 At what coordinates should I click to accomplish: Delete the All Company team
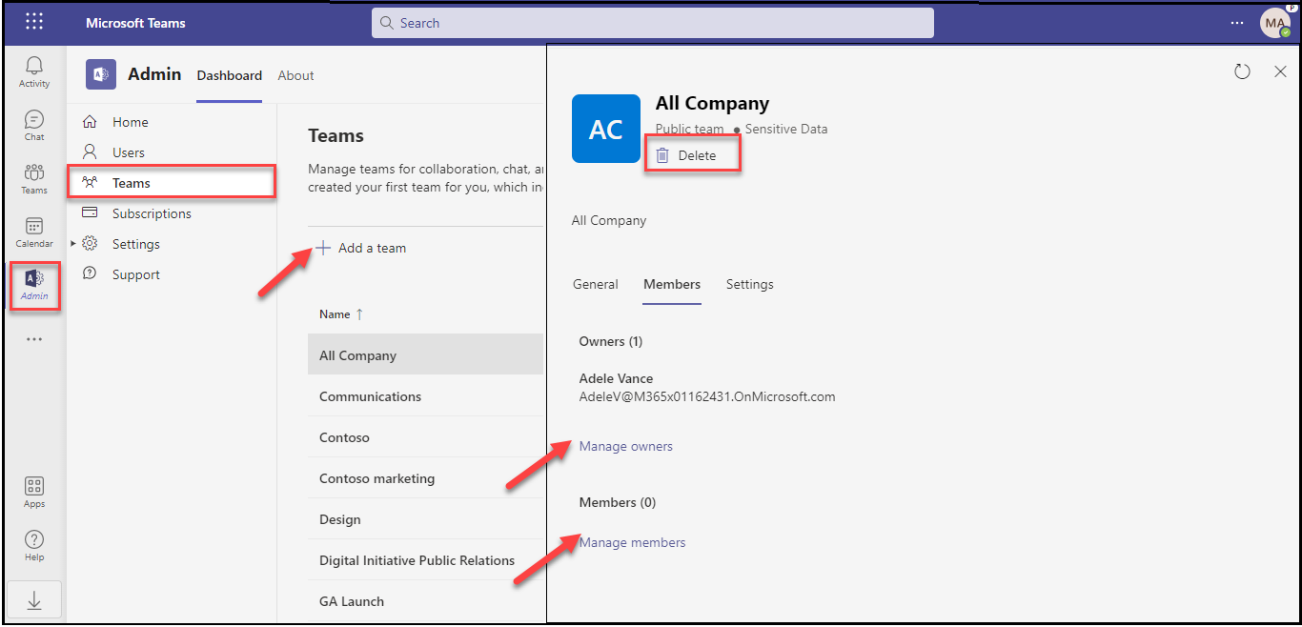687,155
